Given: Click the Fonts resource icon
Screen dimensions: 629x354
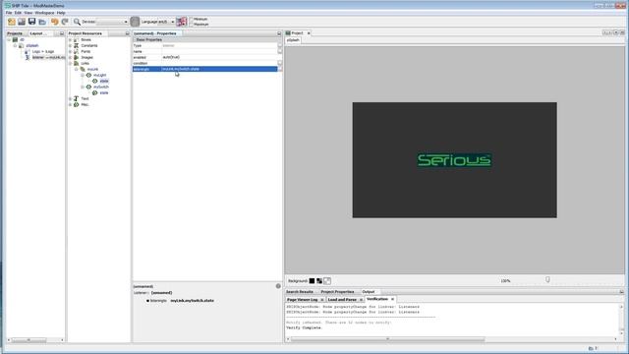Looking at the screenshot, I should (77, 51).
